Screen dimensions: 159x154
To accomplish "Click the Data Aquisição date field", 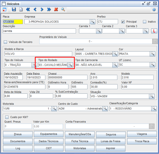I will [13, 77].
